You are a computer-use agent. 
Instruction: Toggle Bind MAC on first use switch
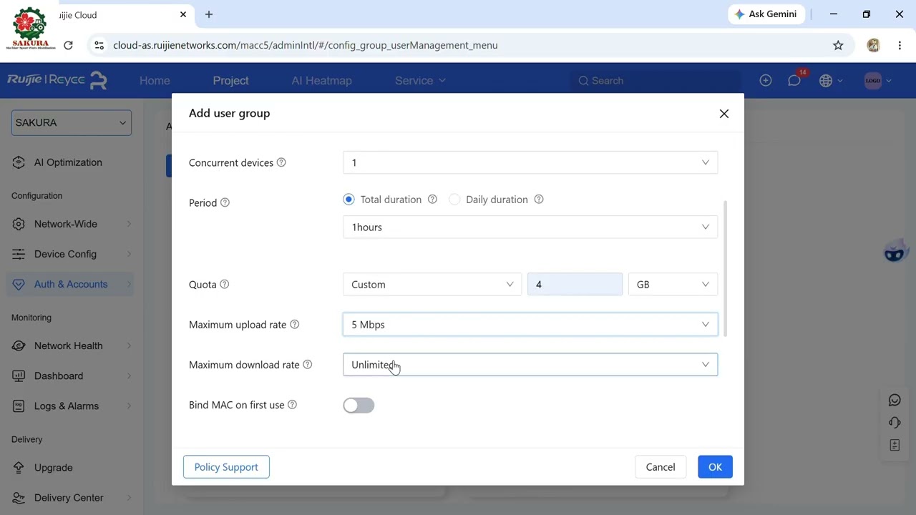(359, 406)
